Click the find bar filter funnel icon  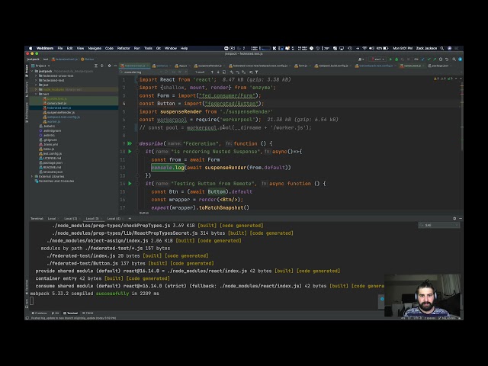pyautogui.click(x=256, y=72)
